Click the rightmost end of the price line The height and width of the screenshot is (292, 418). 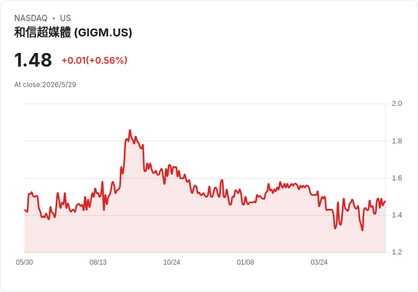click(385, 201)
